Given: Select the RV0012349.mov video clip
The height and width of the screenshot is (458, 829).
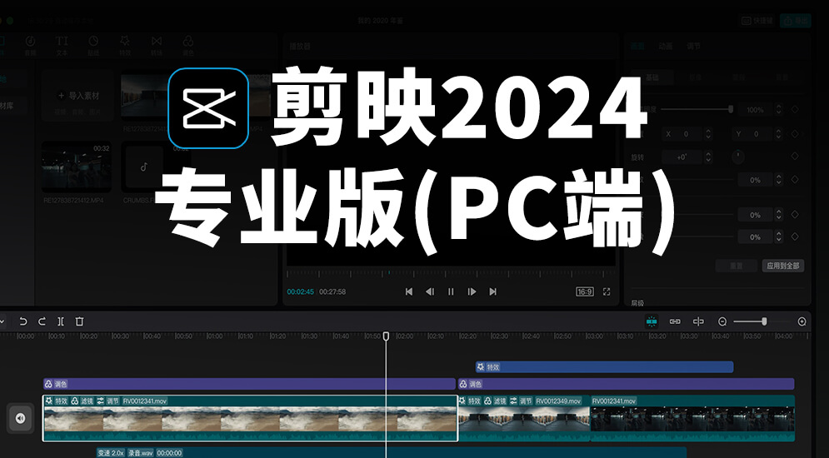Looking at the screenshot, I should pos(524,418).
